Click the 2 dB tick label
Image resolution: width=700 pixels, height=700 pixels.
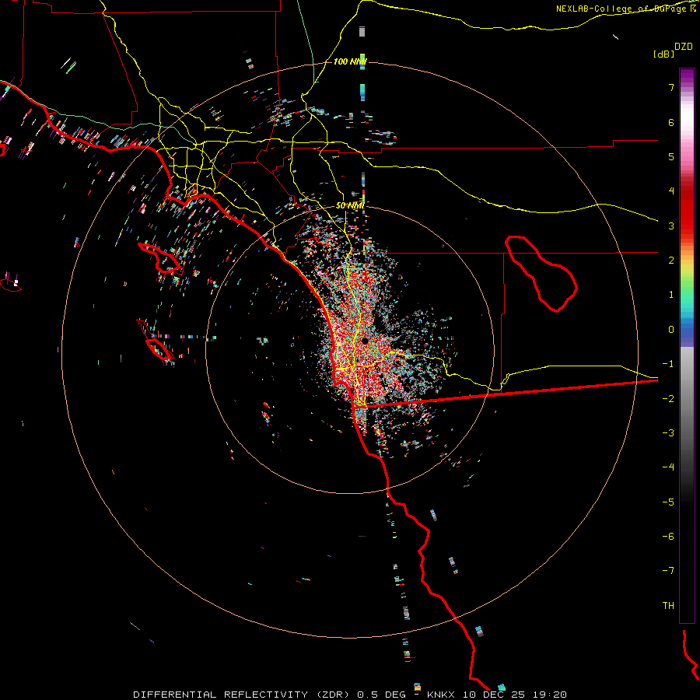pyautogui.click(x=671, y=261)
